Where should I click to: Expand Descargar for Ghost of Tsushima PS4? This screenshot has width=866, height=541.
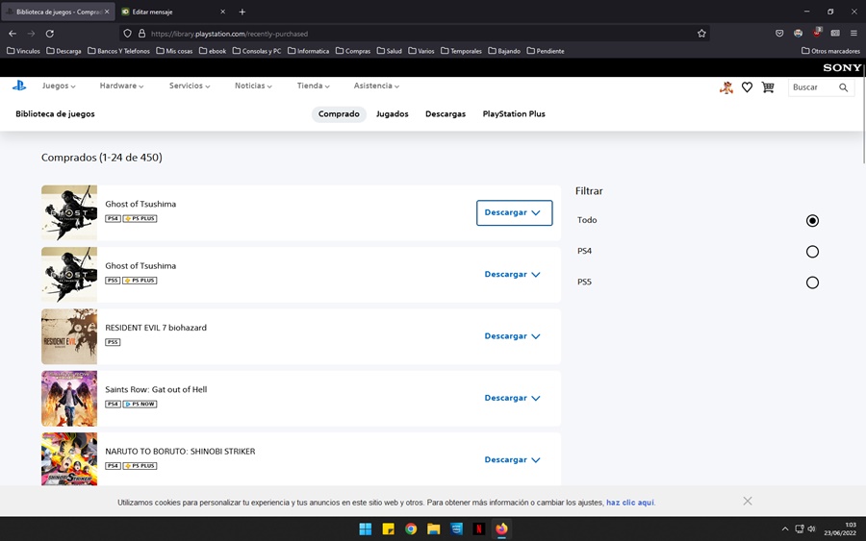pos(514,213)
